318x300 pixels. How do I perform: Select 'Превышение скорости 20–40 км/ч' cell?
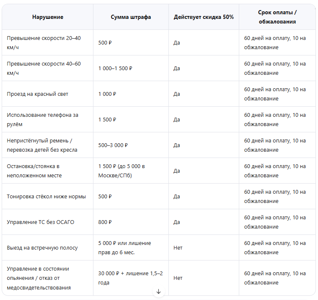click(x=48, y=42)
